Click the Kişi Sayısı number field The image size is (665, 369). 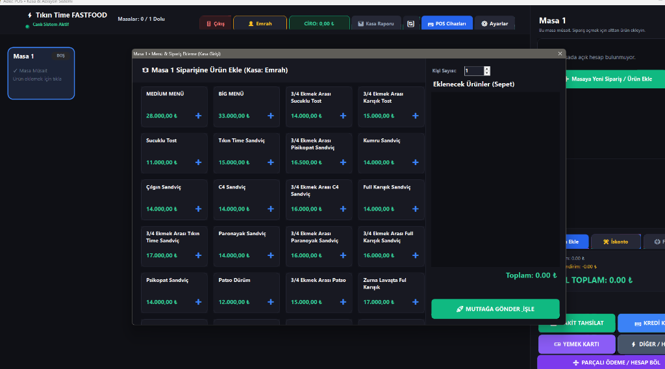click(x=473, y=71)
